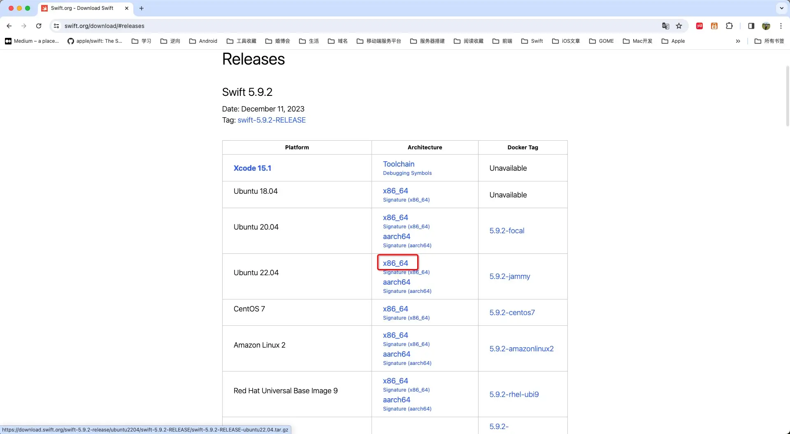Viewport: 790px width, 434px height.
Task: Download Ubuntu 20.04 aarch64 build
Action: pos(397,237)
